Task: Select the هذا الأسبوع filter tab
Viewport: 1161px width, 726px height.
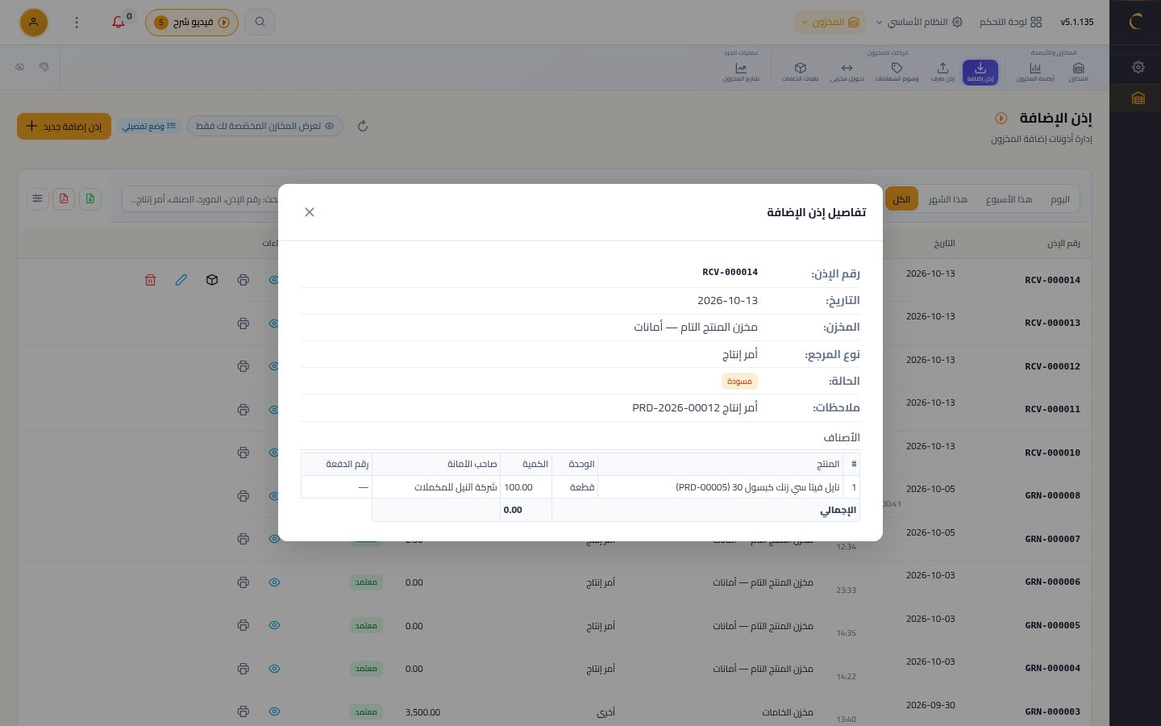Action: (1009, 199)
